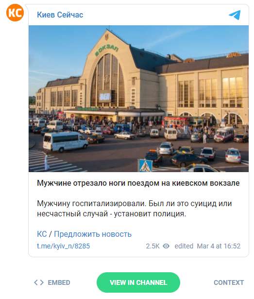The image size is (254, 299).
Task: Open the t.me/kyiv_n/8285 post link
Action: [63, 246]
